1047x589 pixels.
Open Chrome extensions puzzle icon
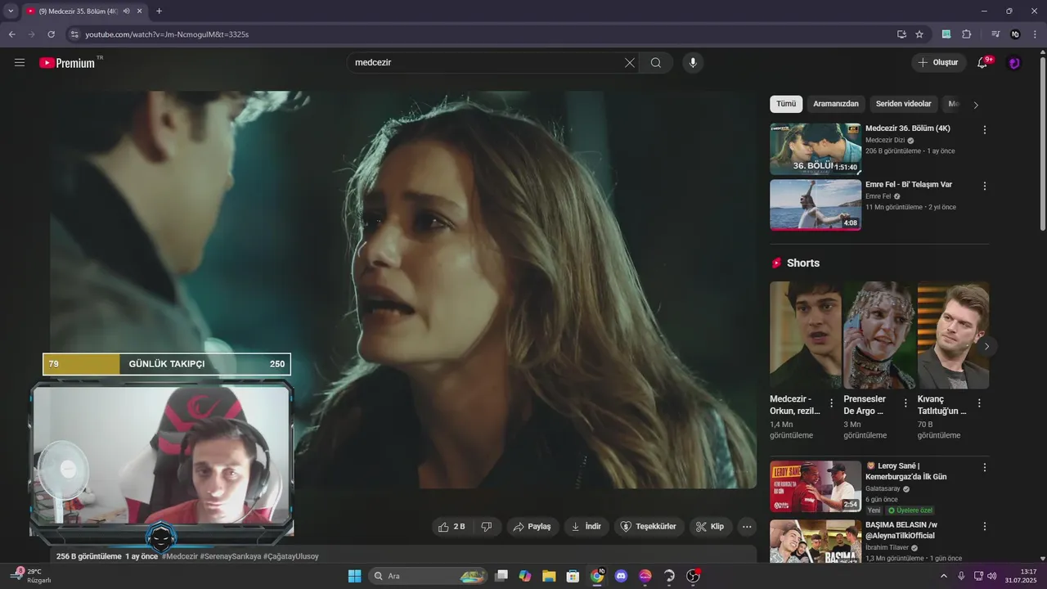[x=967, y=34]
